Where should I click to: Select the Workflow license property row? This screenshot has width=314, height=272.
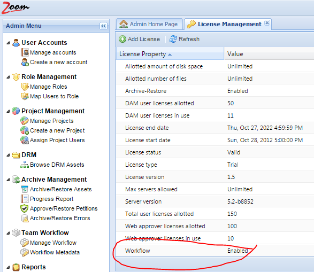tap(215, 251)
